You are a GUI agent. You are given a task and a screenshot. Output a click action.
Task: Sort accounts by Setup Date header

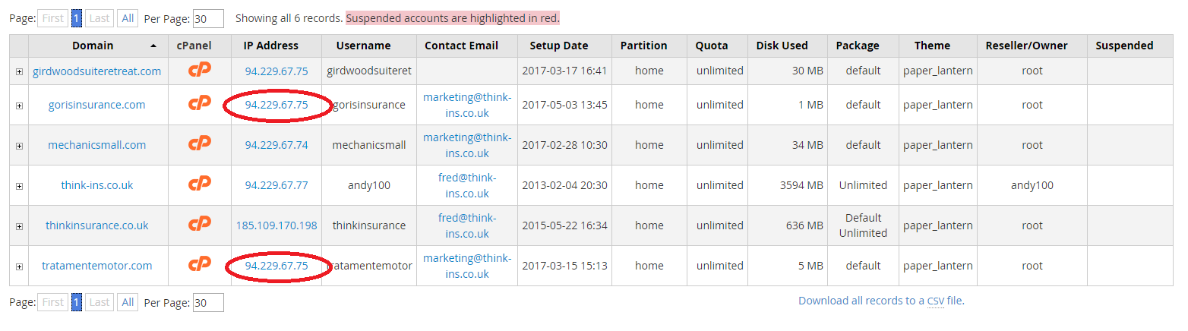pyautogui.click(x=559, y=46)
